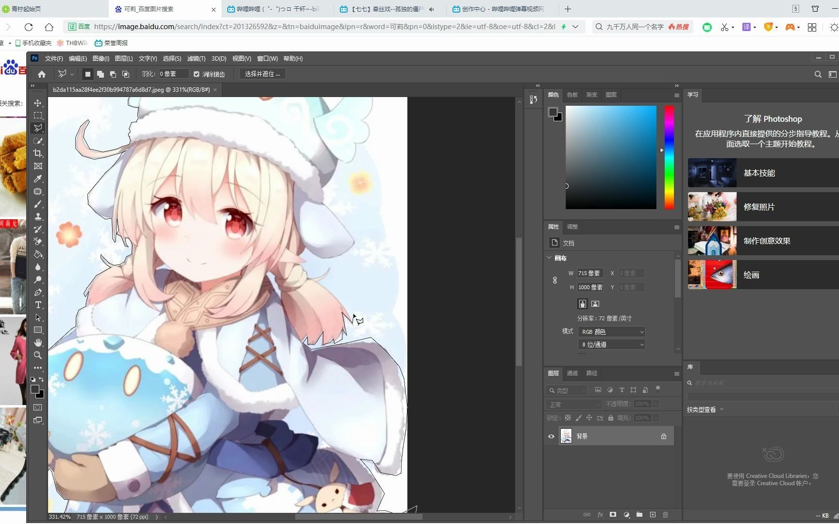Open the RGB 颜色 mode dropdown
Image resolution: width=839 pixels, height=524 pixels.
tap(612, 332)
